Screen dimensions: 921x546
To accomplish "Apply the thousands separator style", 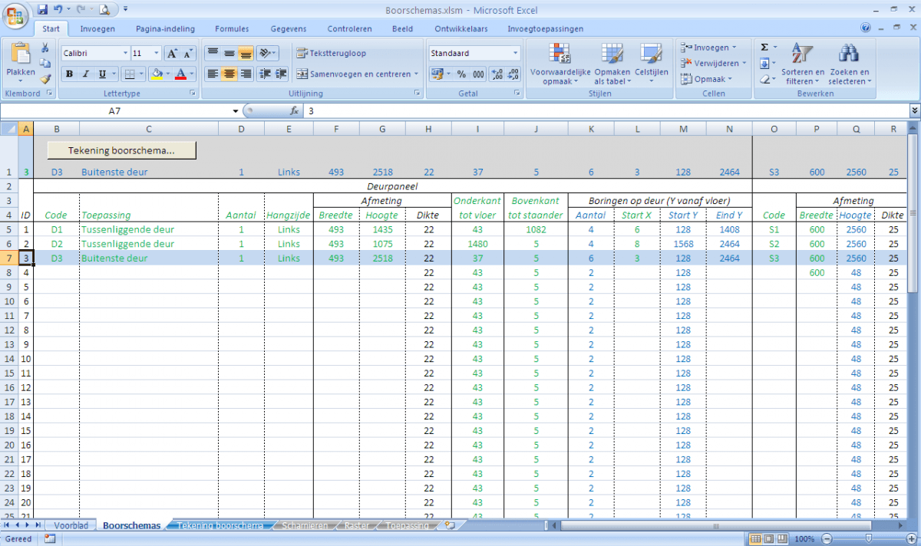I will tap(478, 74).
